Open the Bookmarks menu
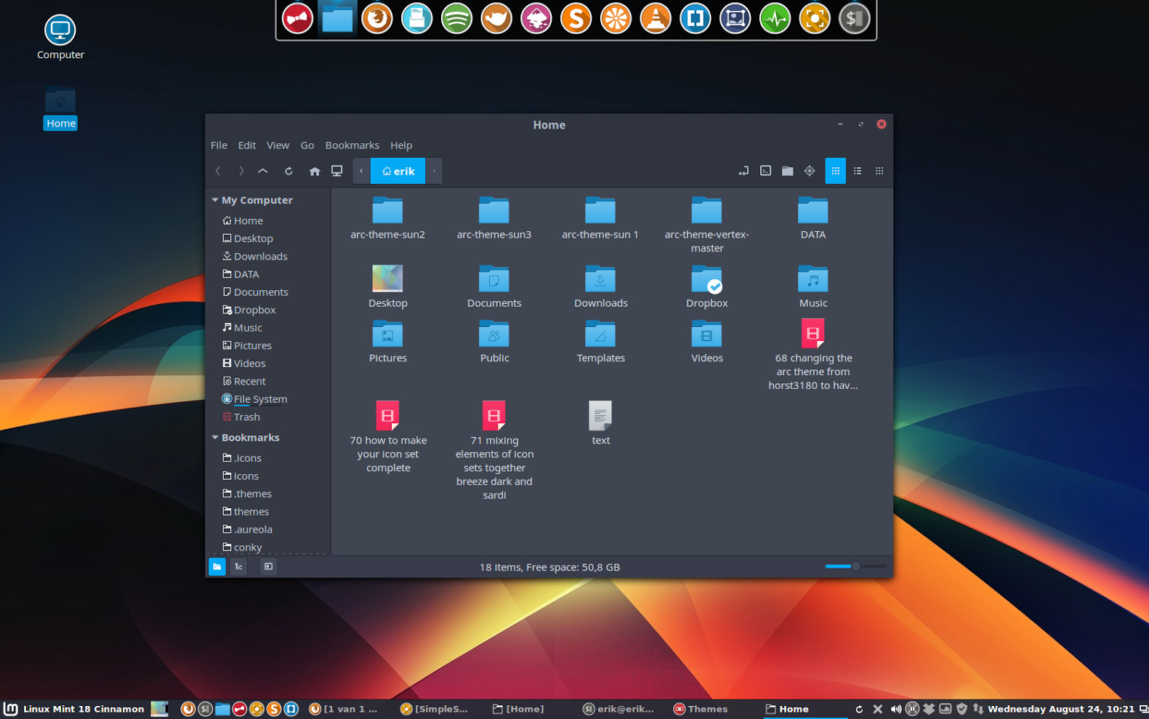1149x719 pixels. click(x=352, y=145)
